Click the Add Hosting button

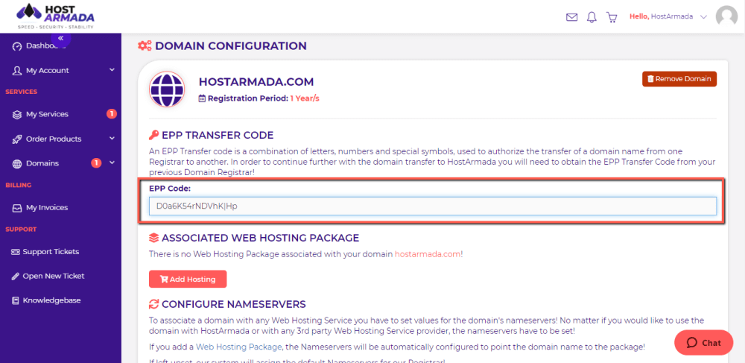[x=188, y=279]
